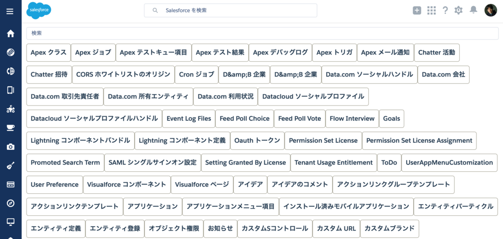Focus the '検索' filter field
503x239 pixels.
(x=262, y=33)
